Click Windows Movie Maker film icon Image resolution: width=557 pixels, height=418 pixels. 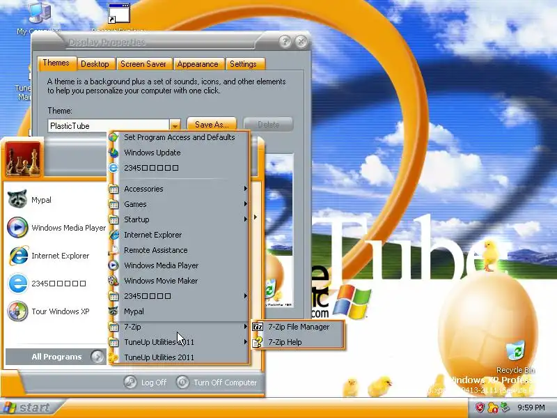[113, 281]
